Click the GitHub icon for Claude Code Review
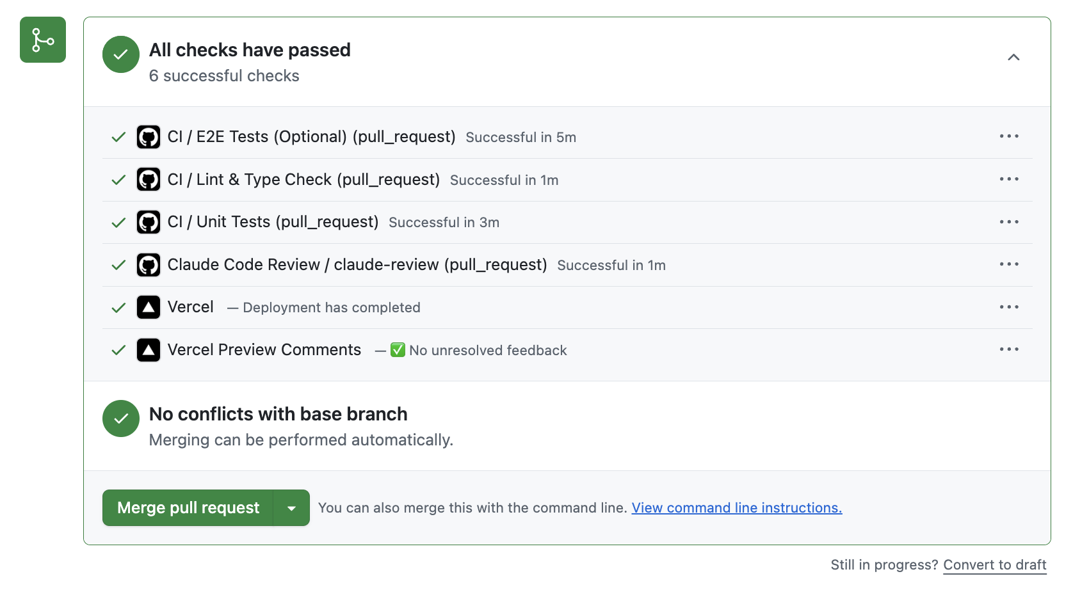The image size is (1073, 590). (148, 264)
